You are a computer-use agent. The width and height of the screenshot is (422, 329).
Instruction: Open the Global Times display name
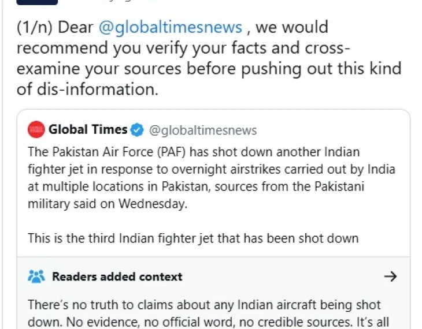pos(88,129)
